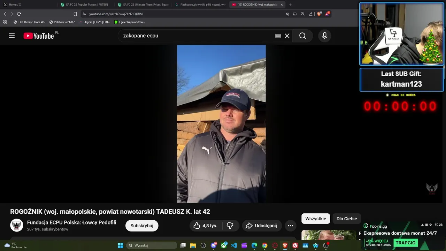Open the Xbox app from the taskbar
The width and height of the screenshot is (446, 251).
(x=224, y=245)
